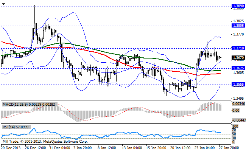The image size is (246, 151).
Task: Click the 31 Dec 04:00 time label
Action: (60, 148)
